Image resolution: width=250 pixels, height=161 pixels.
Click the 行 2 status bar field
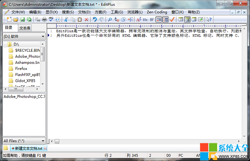click(108, 155)
